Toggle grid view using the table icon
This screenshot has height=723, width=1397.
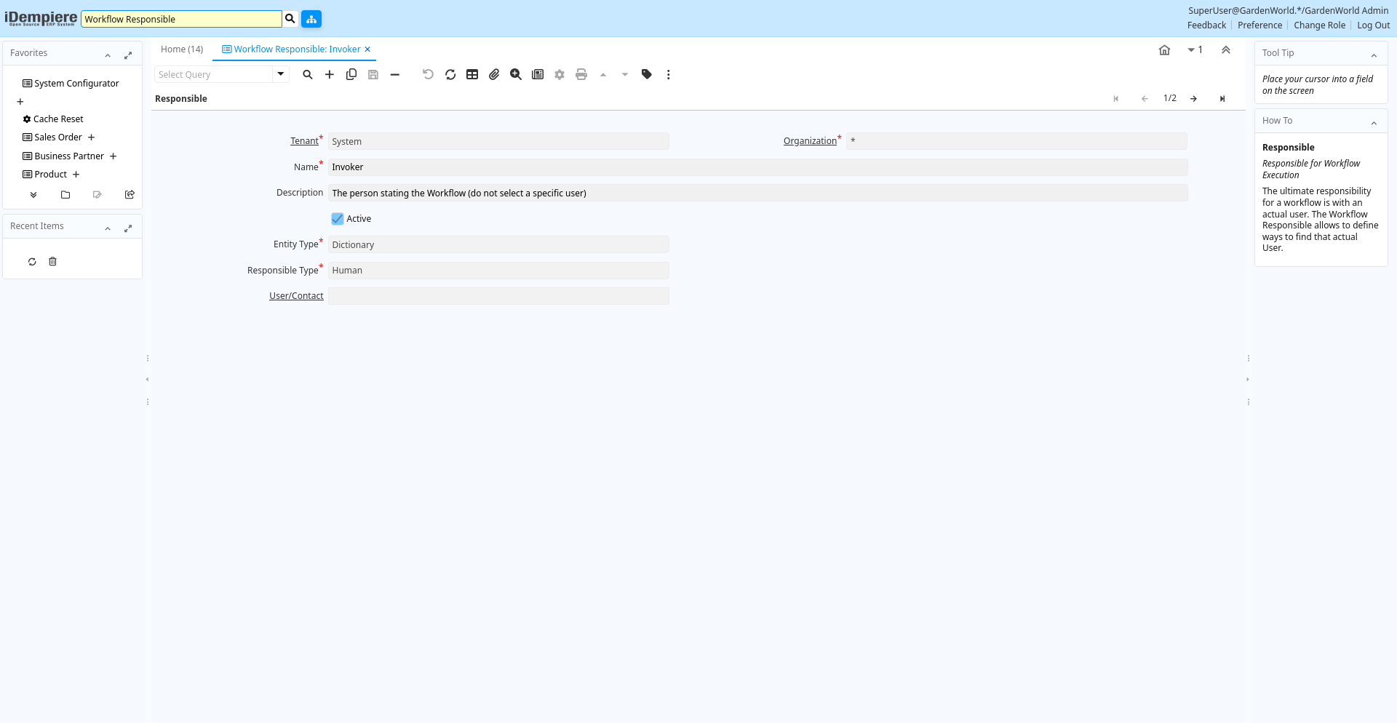tap(472, 74)
